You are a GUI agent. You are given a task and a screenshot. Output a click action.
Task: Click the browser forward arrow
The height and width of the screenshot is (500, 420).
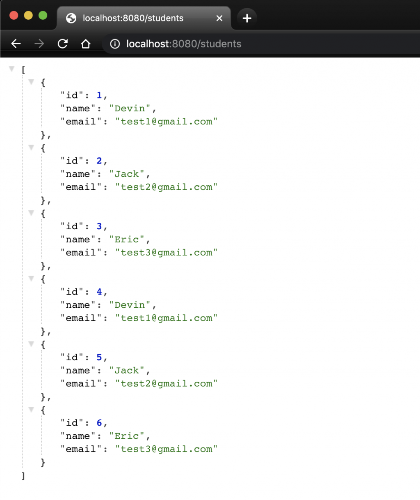click(39, 44)
